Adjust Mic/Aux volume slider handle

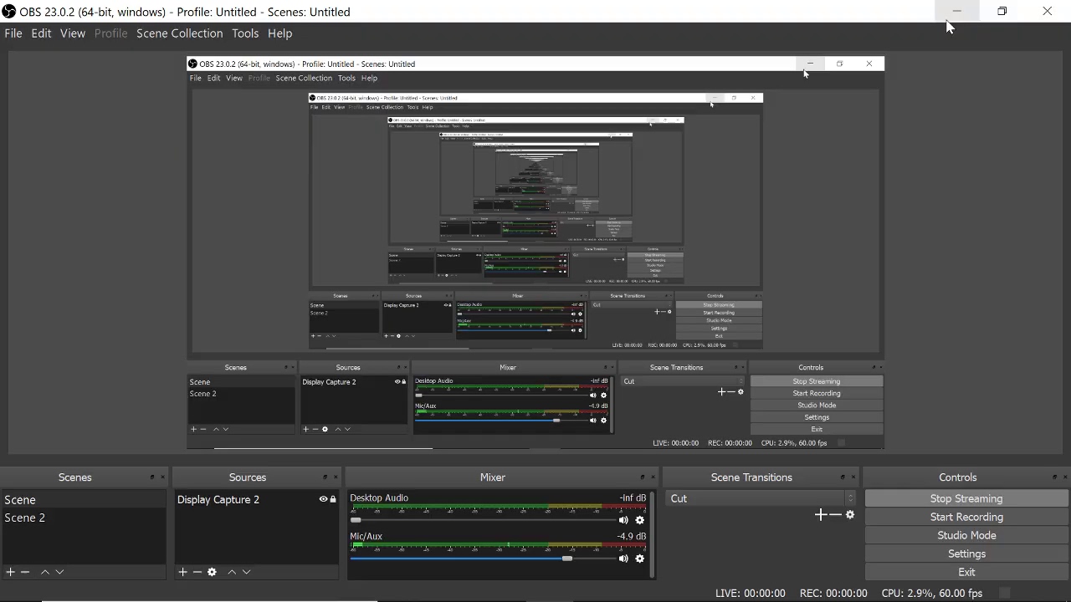point(567,559)
